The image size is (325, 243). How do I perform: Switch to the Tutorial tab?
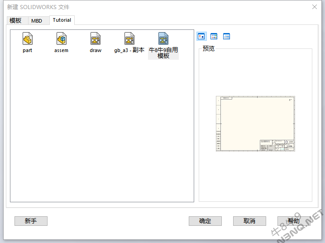pos(62,20)
